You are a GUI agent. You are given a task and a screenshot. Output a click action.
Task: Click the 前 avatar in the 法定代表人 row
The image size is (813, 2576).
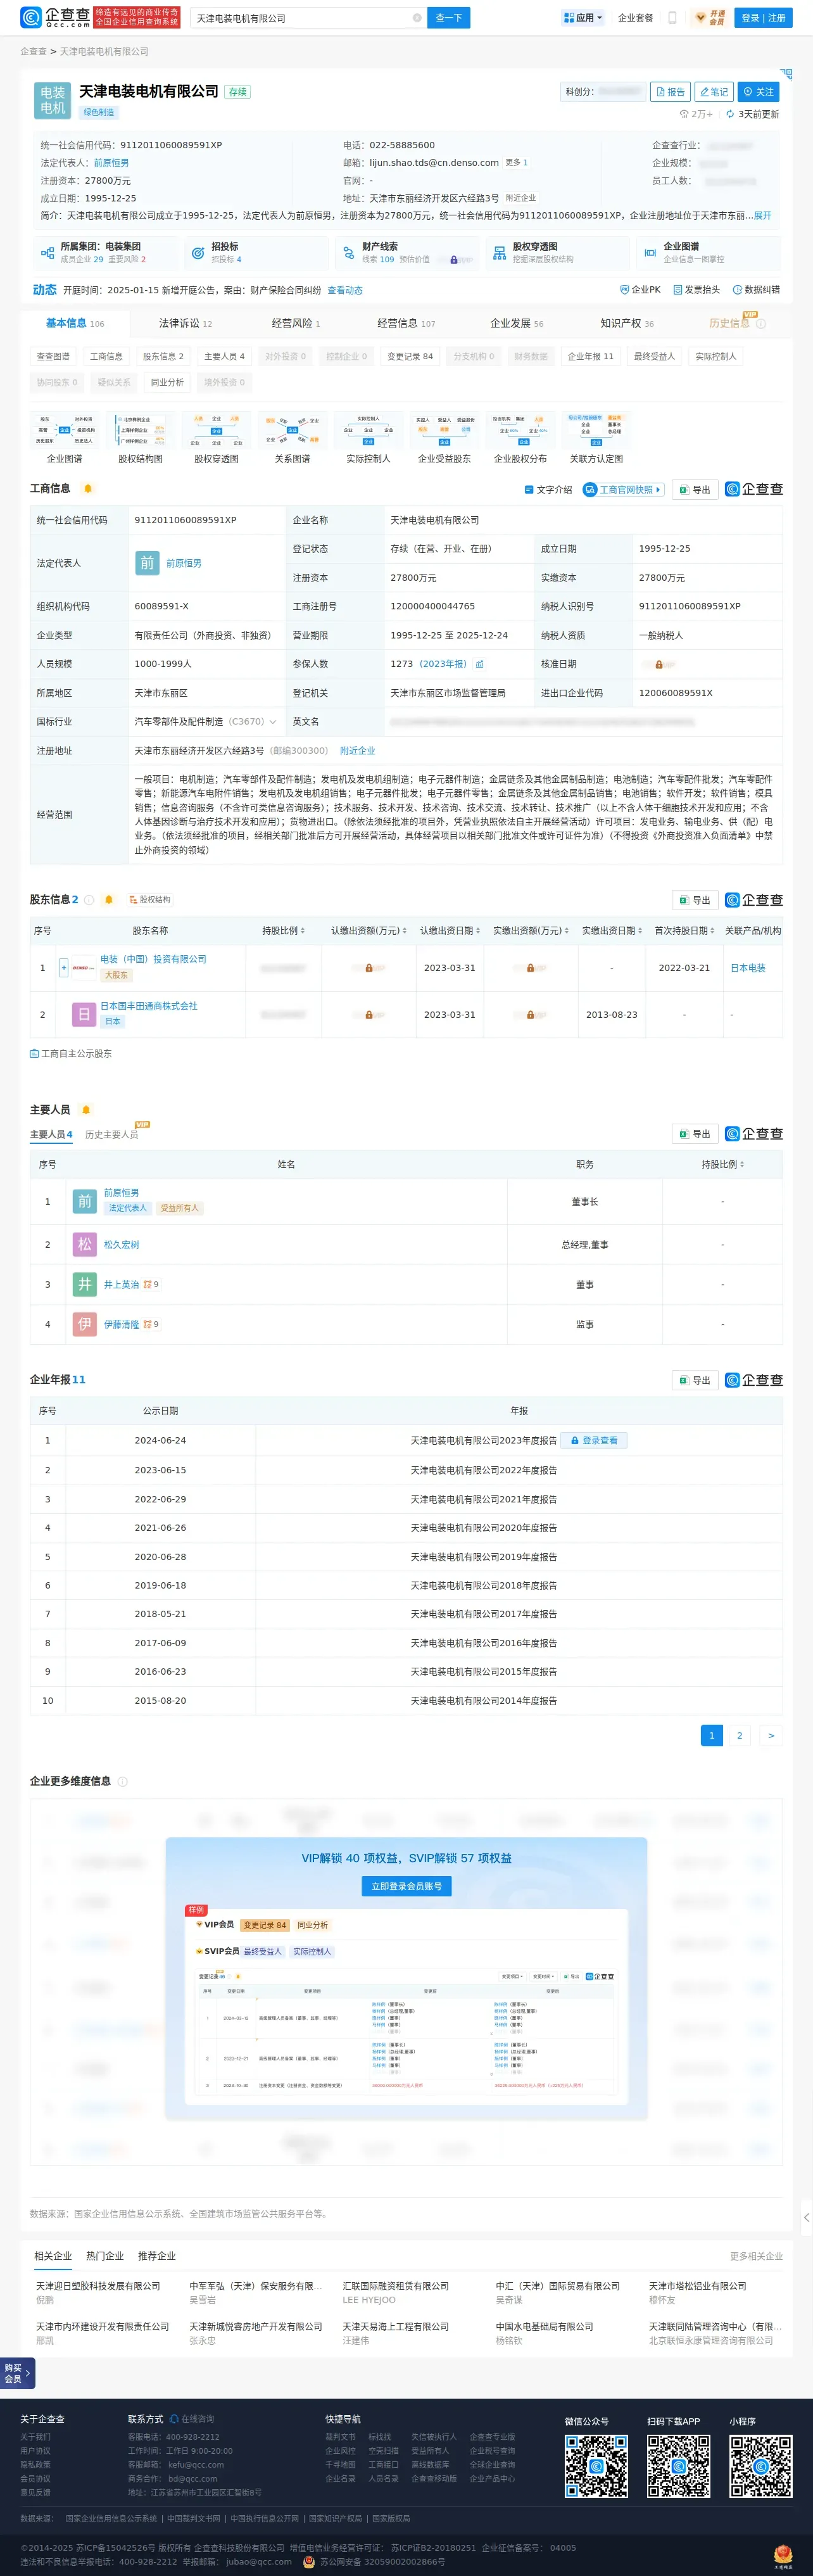pyautogui.click(x=147, y=563)
